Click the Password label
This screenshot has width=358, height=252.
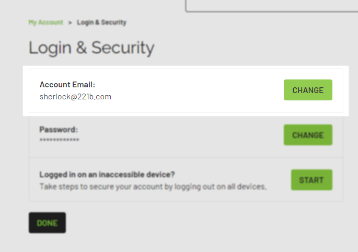(59, 130)
